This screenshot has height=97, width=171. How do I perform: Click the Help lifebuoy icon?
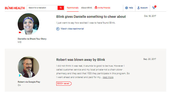pos(127,8)
